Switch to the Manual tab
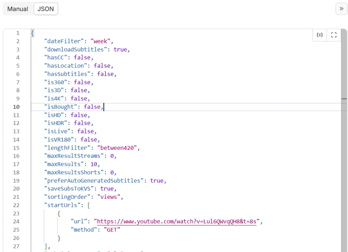Image resolution: width=348 pixels, height=252 pixels. [18, 9]
